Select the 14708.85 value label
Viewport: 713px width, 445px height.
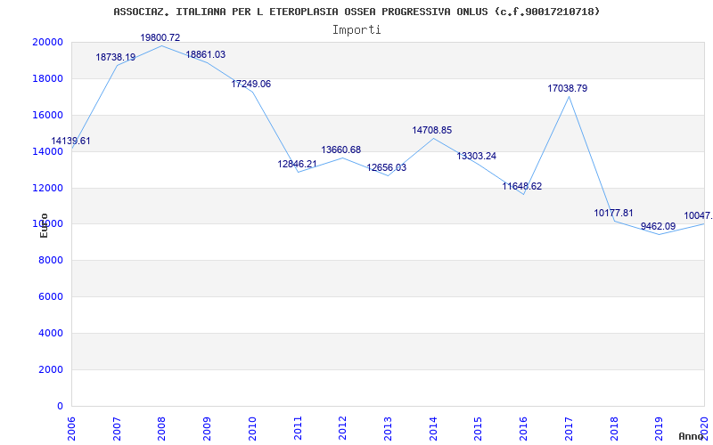click(432, 130)
